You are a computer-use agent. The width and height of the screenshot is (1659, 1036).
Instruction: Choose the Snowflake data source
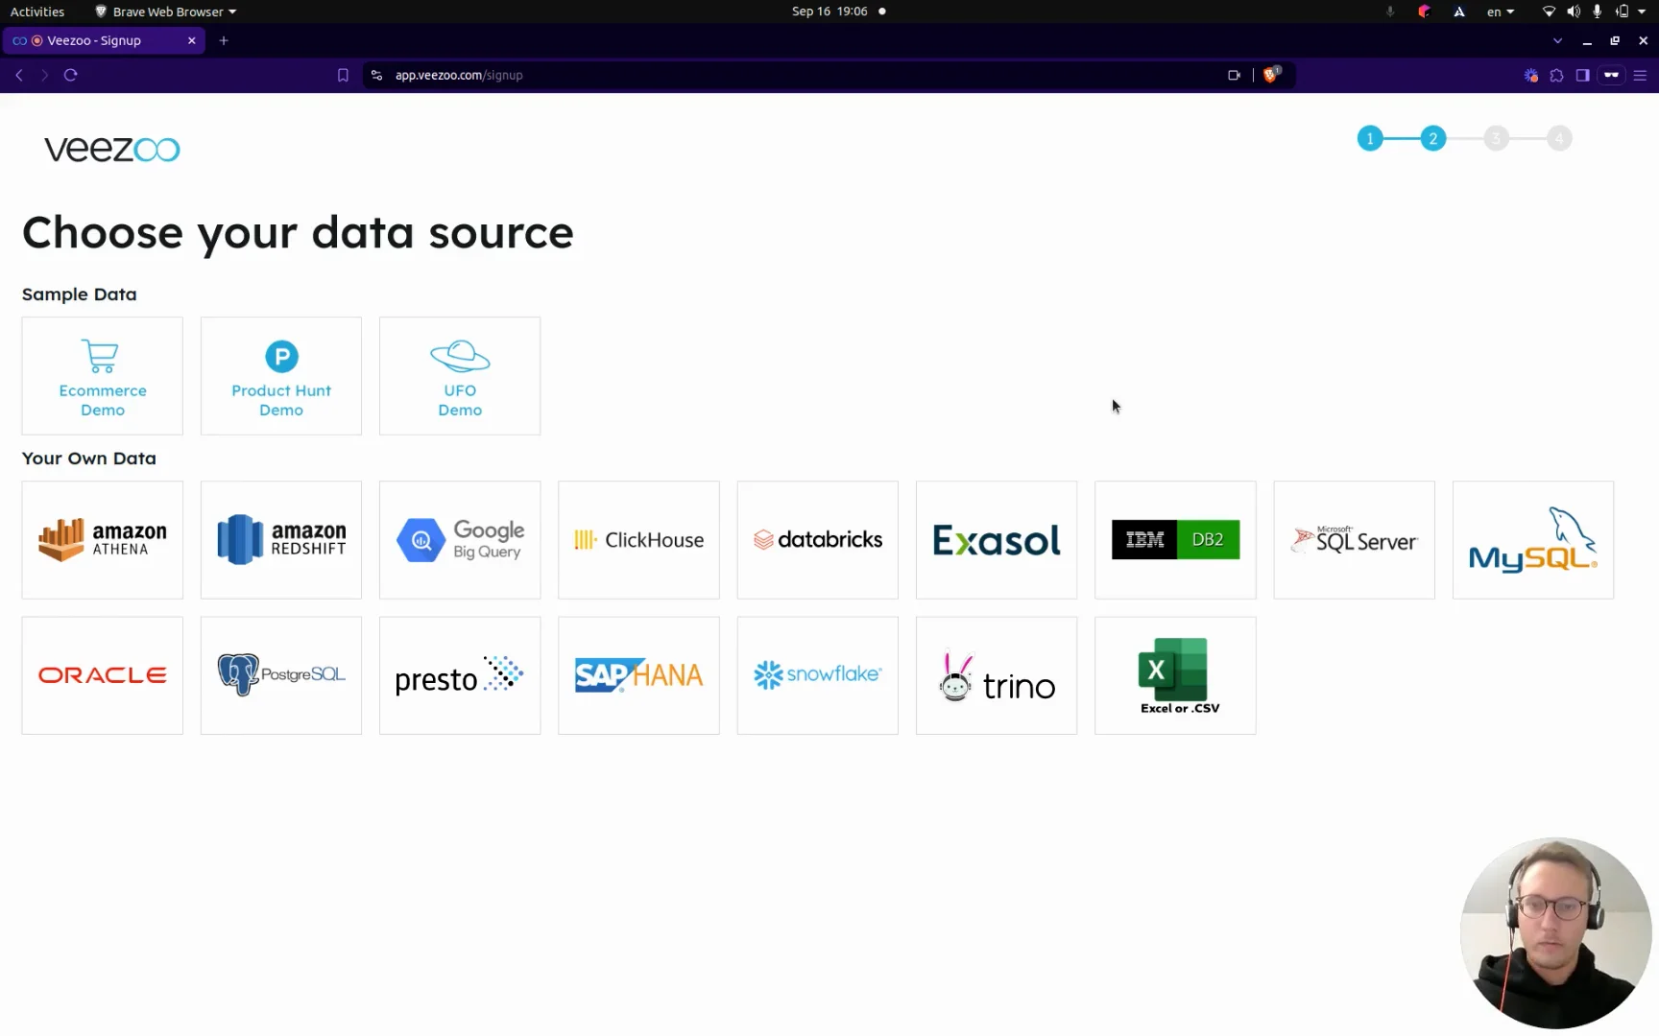[x=817, y=675]
